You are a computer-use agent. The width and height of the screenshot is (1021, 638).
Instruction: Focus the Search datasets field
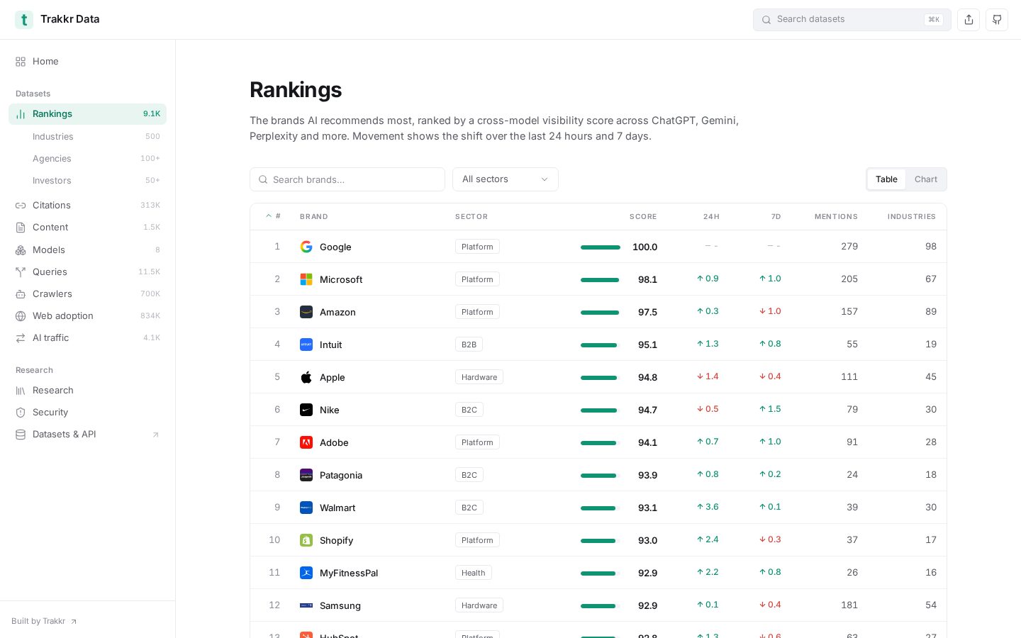point(852,20)
